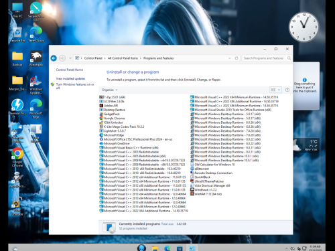
Task: Open the View installed updates link
Action: 70,79
